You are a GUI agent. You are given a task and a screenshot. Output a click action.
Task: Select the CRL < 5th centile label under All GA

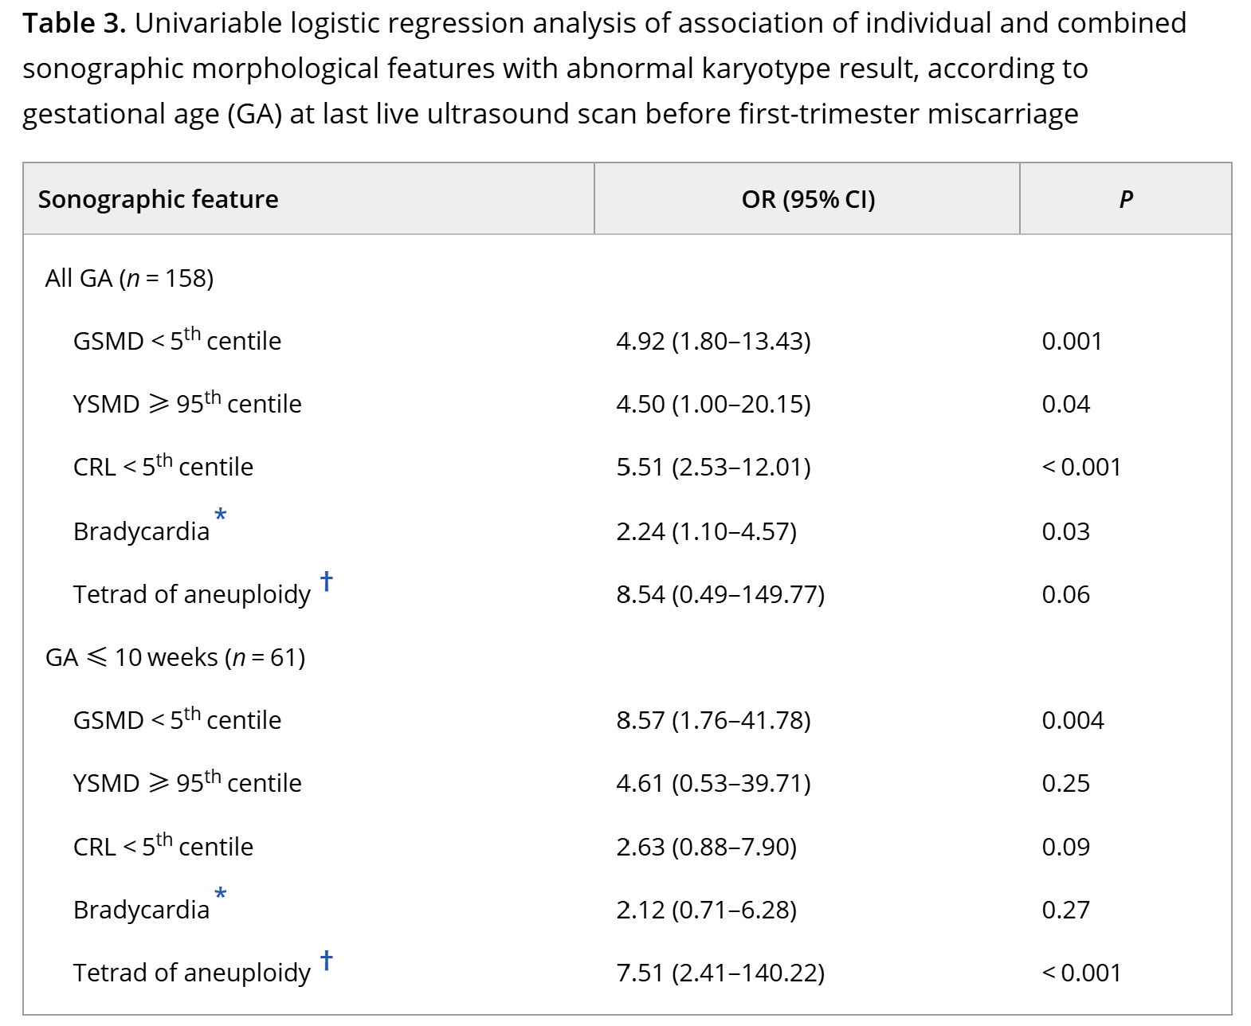click(163, 467)
